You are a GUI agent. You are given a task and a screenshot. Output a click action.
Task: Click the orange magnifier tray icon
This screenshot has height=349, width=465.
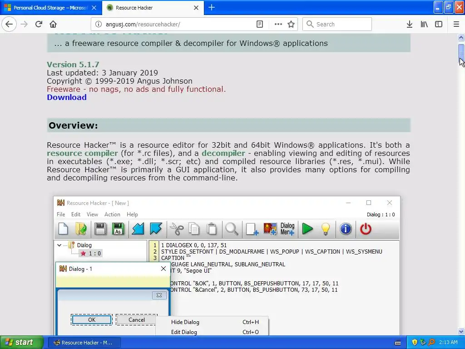tap(431, 343)
